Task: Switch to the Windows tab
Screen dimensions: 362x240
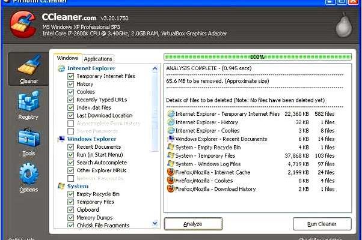Action: tap(67, 58)
